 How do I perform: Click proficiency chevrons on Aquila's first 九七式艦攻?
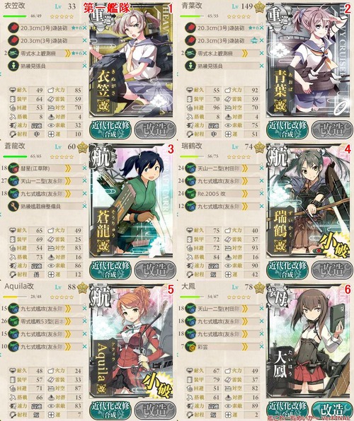[x=68, y=308]
